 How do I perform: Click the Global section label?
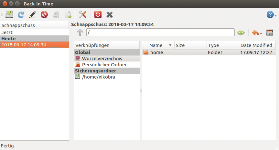click(107, 52)
